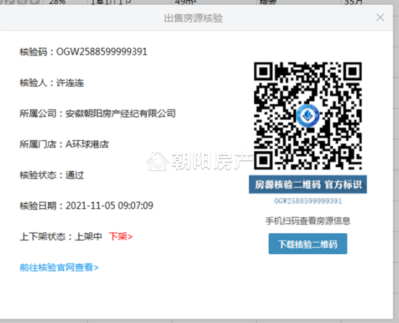Click store name A环球港店
399x323 pixels.
pyautogui.click(x=87, y=144)
